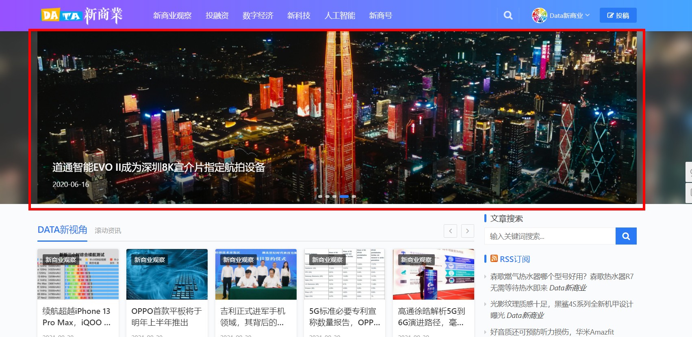This screenshot has height=337, width=692.
Task: Click the 文章搜索 sidebar heading
Action: (x=507, y=219)
